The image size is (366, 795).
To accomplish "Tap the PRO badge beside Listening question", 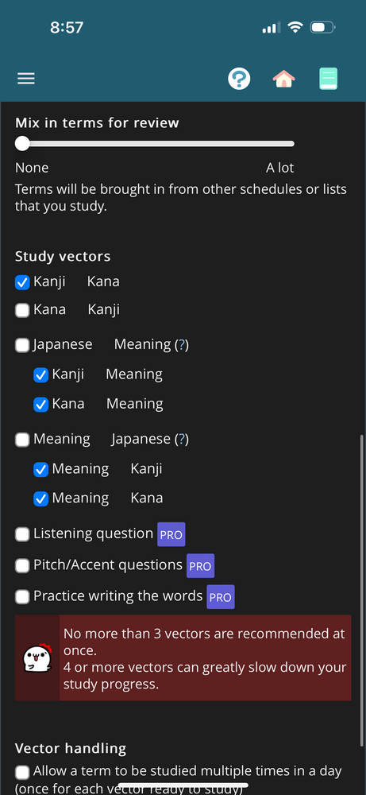I will [171, 534].
